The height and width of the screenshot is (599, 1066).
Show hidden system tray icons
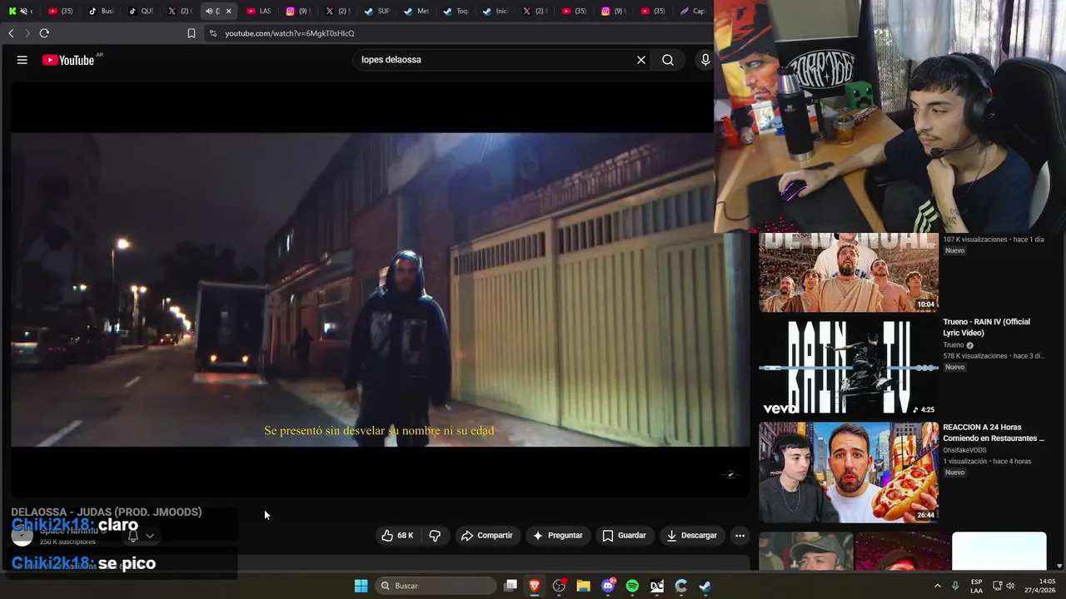pyautogui.click(x=937, y=586)
